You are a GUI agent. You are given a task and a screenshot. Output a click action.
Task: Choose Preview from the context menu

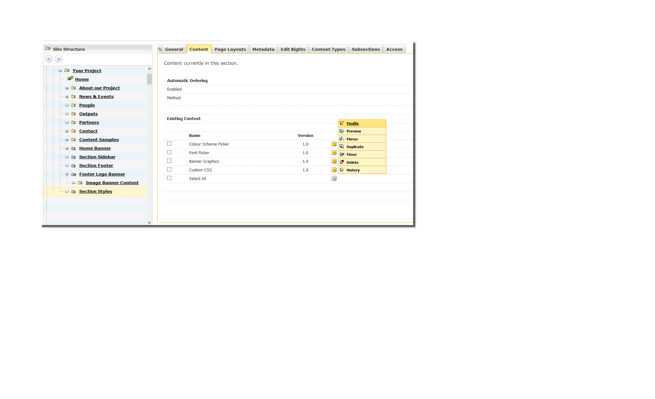click(x=354, y=131)
